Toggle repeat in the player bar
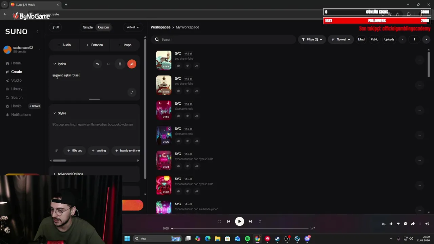Viewport: 434px width, 244px height. pyautogui.click(x=260, y=222)
